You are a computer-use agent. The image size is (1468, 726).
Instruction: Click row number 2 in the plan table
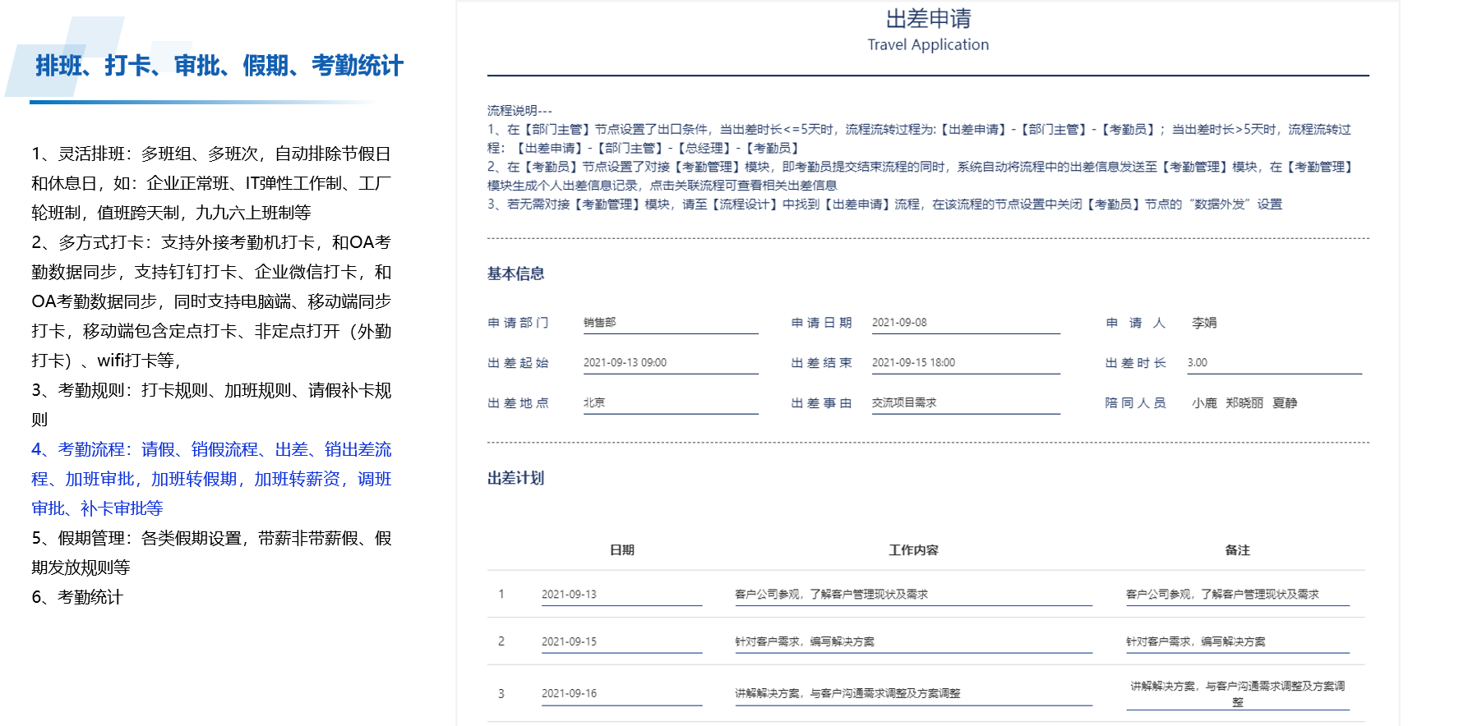(x=501, y=642)
